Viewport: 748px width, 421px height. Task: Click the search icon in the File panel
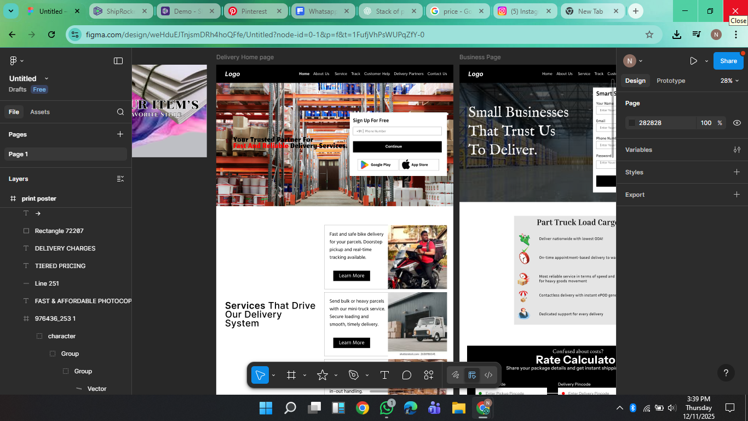click(x=120, y=112)
